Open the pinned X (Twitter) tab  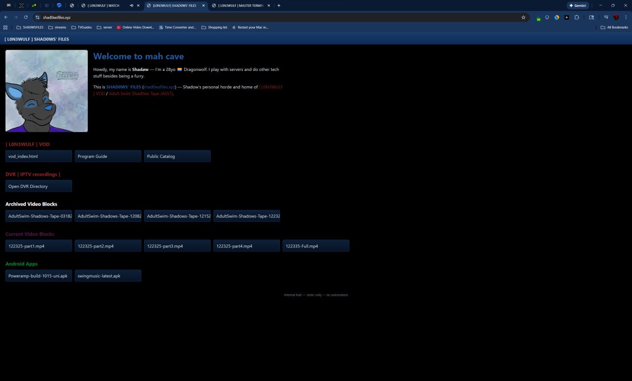(21, 5)
